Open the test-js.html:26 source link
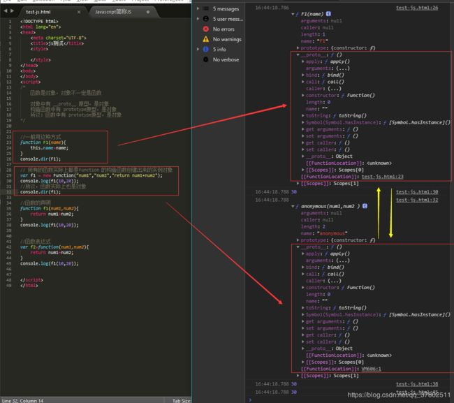Screen dimensions: 454x403 [x=417, y=8]
